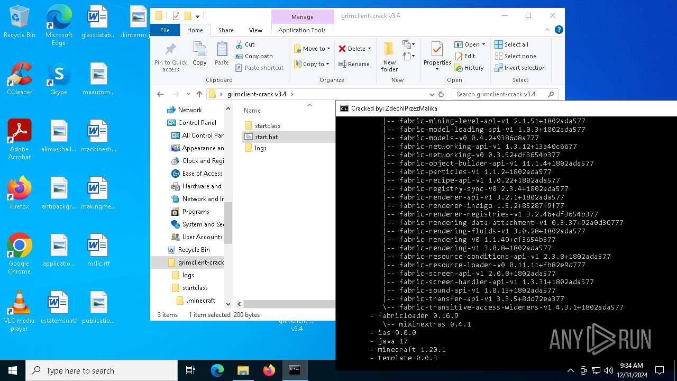Open the Windows Start menu
Screen dimensions: 677x381
(13, 370)
